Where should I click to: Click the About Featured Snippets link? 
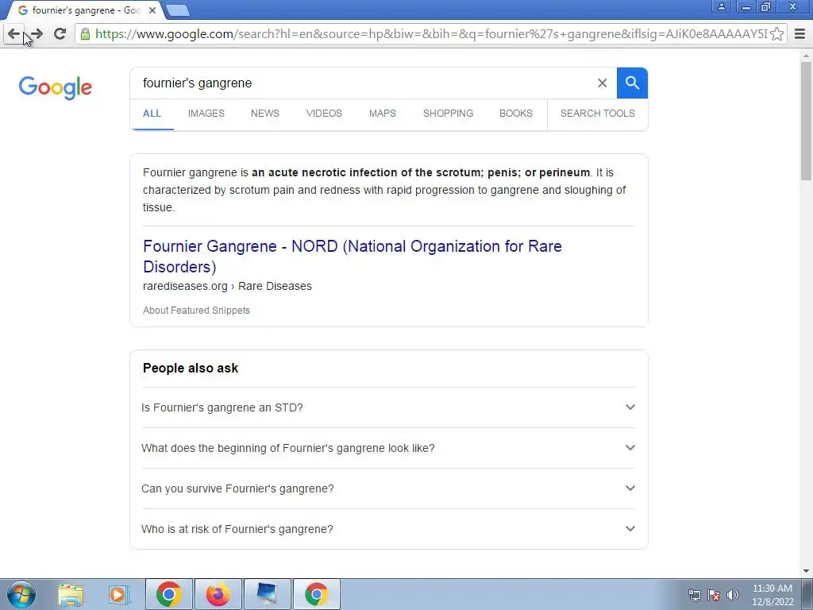[197, 311]
